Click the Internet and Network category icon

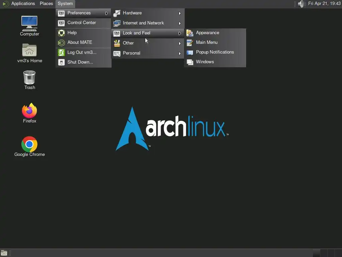117,23
